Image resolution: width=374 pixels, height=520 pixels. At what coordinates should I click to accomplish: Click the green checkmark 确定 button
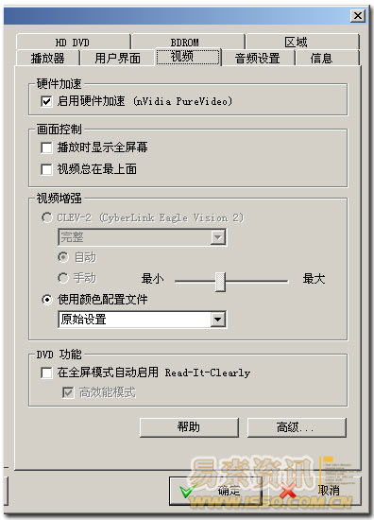pyautogui.click(x=215, y=491)
